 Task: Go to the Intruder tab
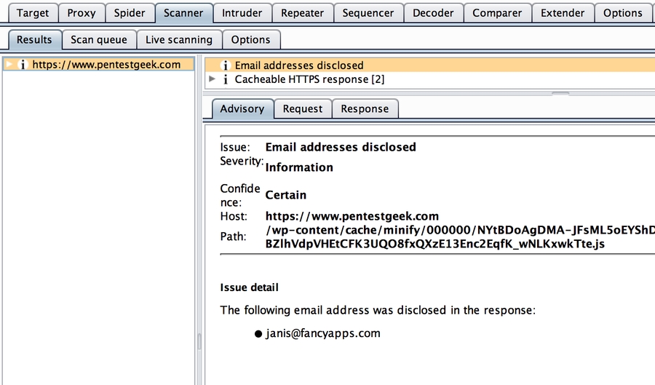tap(242, 13)
